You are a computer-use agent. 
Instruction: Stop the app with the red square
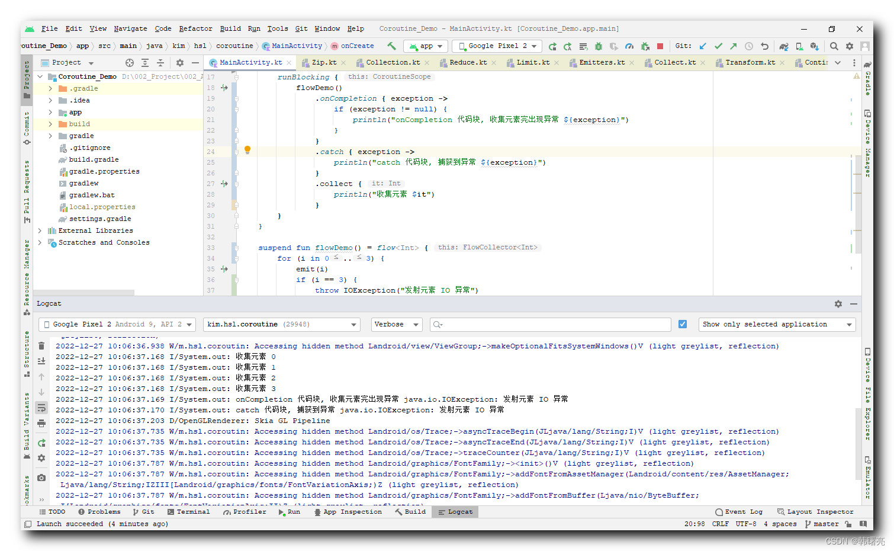660,46
